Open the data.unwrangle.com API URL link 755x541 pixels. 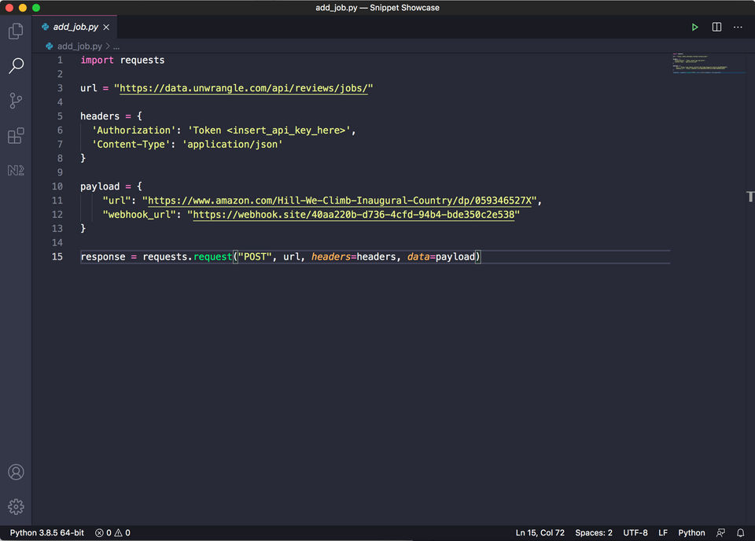(x=245, y=88)
